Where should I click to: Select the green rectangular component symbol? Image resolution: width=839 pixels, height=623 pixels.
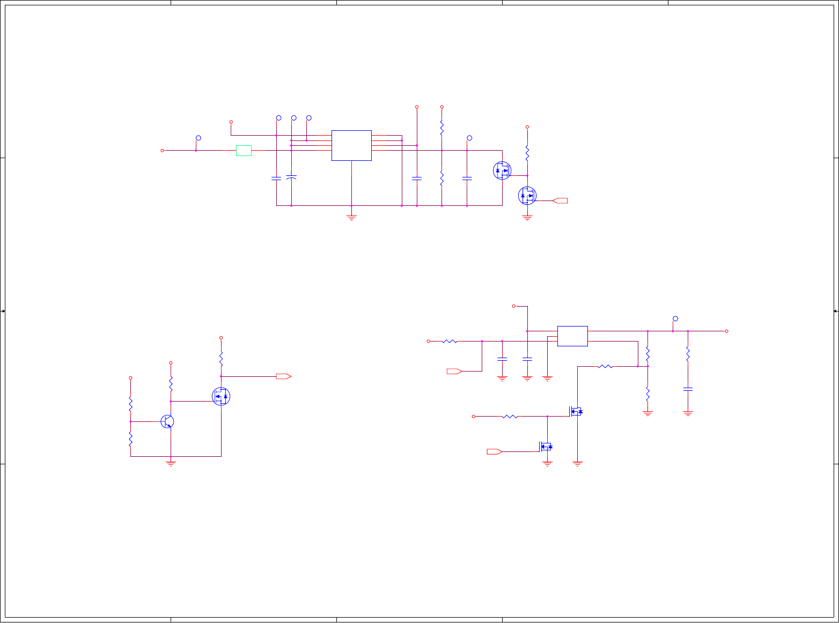tap(244, 151)
